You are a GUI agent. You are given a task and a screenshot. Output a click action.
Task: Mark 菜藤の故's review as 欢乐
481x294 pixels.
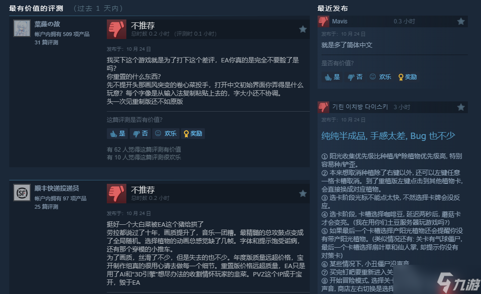166,134
